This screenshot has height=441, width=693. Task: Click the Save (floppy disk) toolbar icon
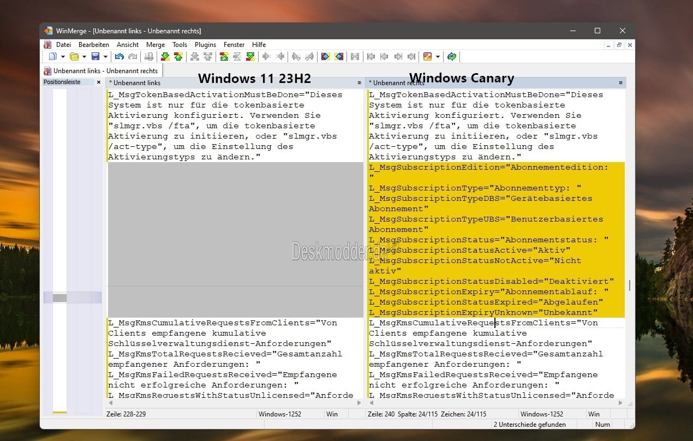click(x=95, y=57)
